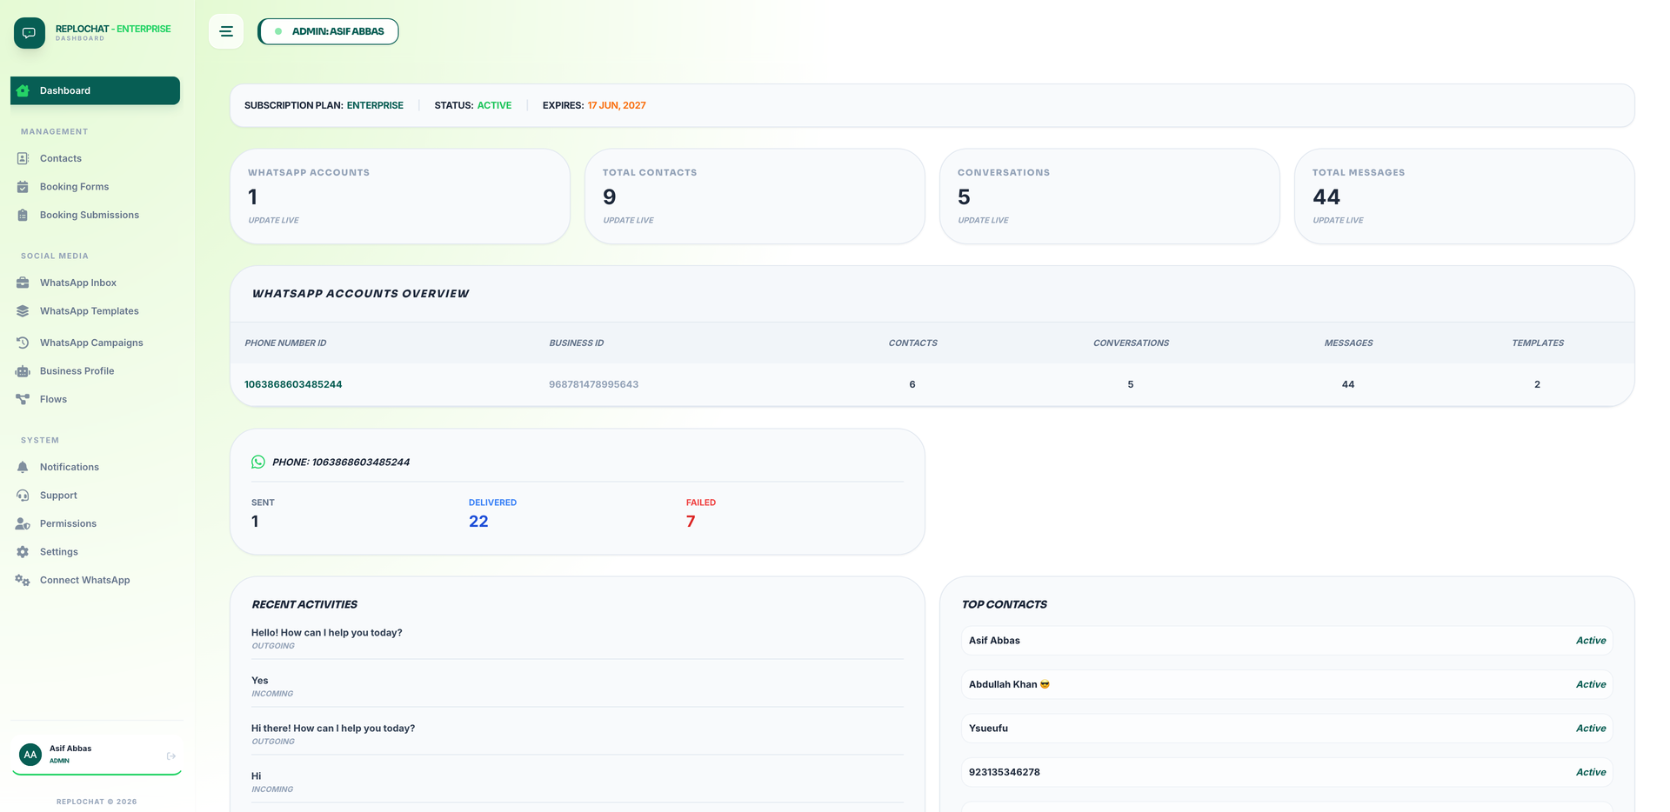Click the Active subscription status text
Image resolution: width=1670 pixels, height=812 pixels.
(494, 105)
